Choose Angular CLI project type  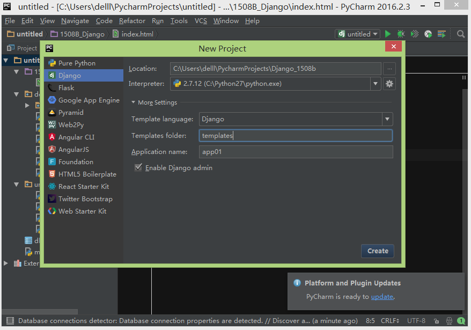click(84, 137)
